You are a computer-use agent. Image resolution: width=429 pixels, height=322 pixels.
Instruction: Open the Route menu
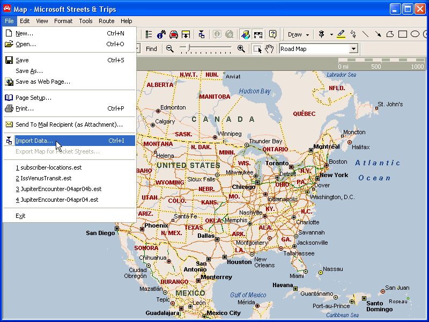pos(106,21)
